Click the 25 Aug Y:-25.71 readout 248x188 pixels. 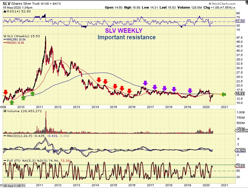(14, 186)
